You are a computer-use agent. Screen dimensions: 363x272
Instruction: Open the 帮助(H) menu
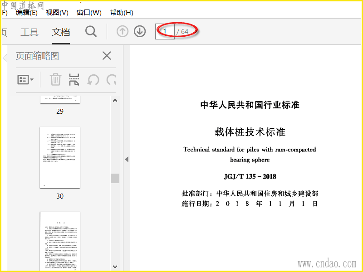122,13
